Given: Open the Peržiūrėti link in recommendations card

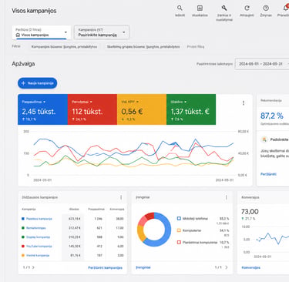Looking at the screenshot, I should (268, 174).
